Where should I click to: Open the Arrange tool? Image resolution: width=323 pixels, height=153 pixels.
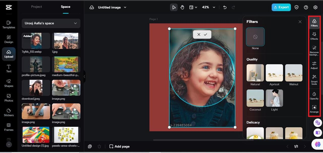tap(314, 109)
